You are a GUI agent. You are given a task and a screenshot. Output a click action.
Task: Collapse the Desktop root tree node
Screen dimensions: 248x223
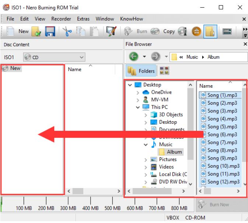(x=130, y=85)
